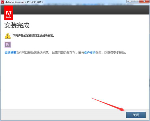This screenshot has width=150, height=121.
Task: Click the 安装完成 heading
Action: point(17,25)
